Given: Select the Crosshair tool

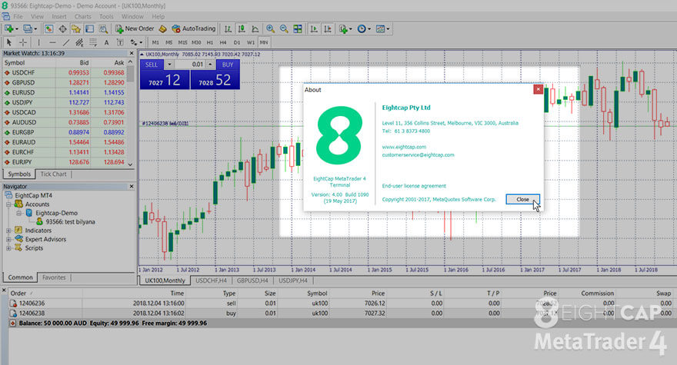Looking at the screenshot, I should tap(23, 42).
